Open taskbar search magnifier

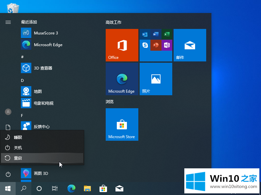(x=23, y=188)
